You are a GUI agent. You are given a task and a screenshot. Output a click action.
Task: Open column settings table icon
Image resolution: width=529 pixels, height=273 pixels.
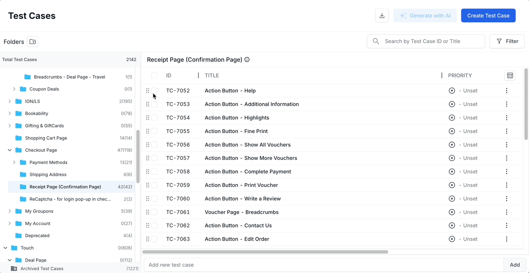click(x=510, y=75)
